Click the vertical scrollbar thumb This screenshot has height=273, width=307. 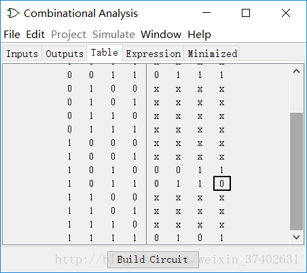pos(296,171)
